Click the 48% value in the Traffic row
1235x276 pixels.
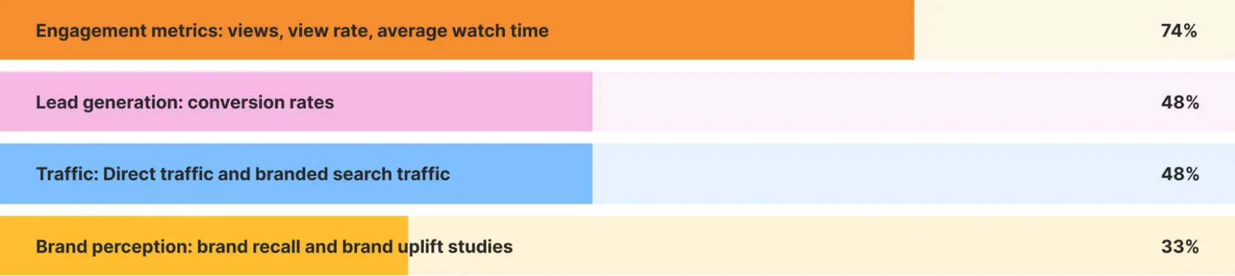click(x=1180, y=174)
